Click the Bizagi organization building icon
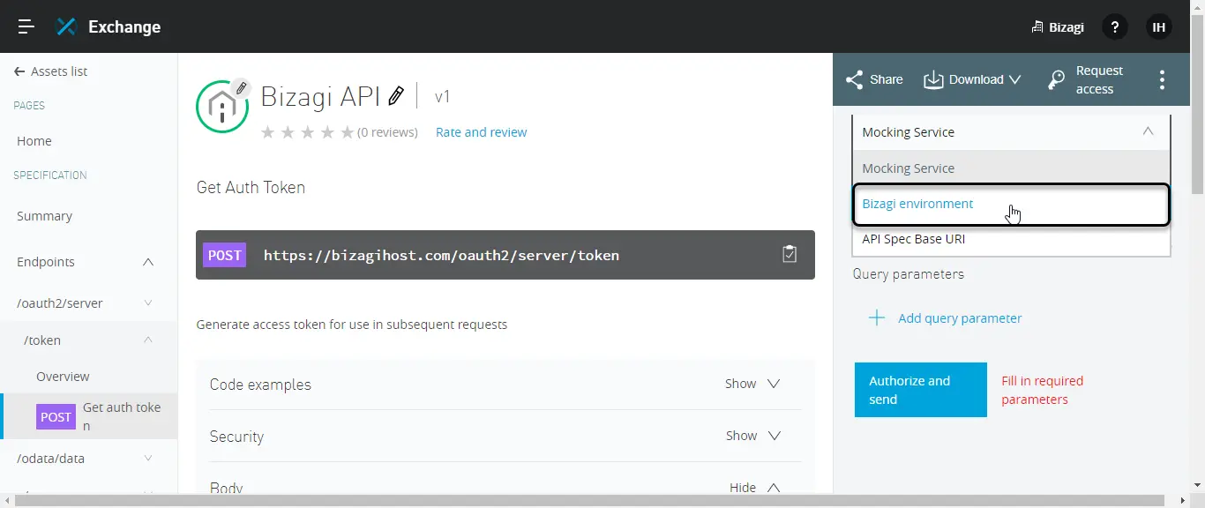Viewport: 1205px width, 508px height. 1037,27
